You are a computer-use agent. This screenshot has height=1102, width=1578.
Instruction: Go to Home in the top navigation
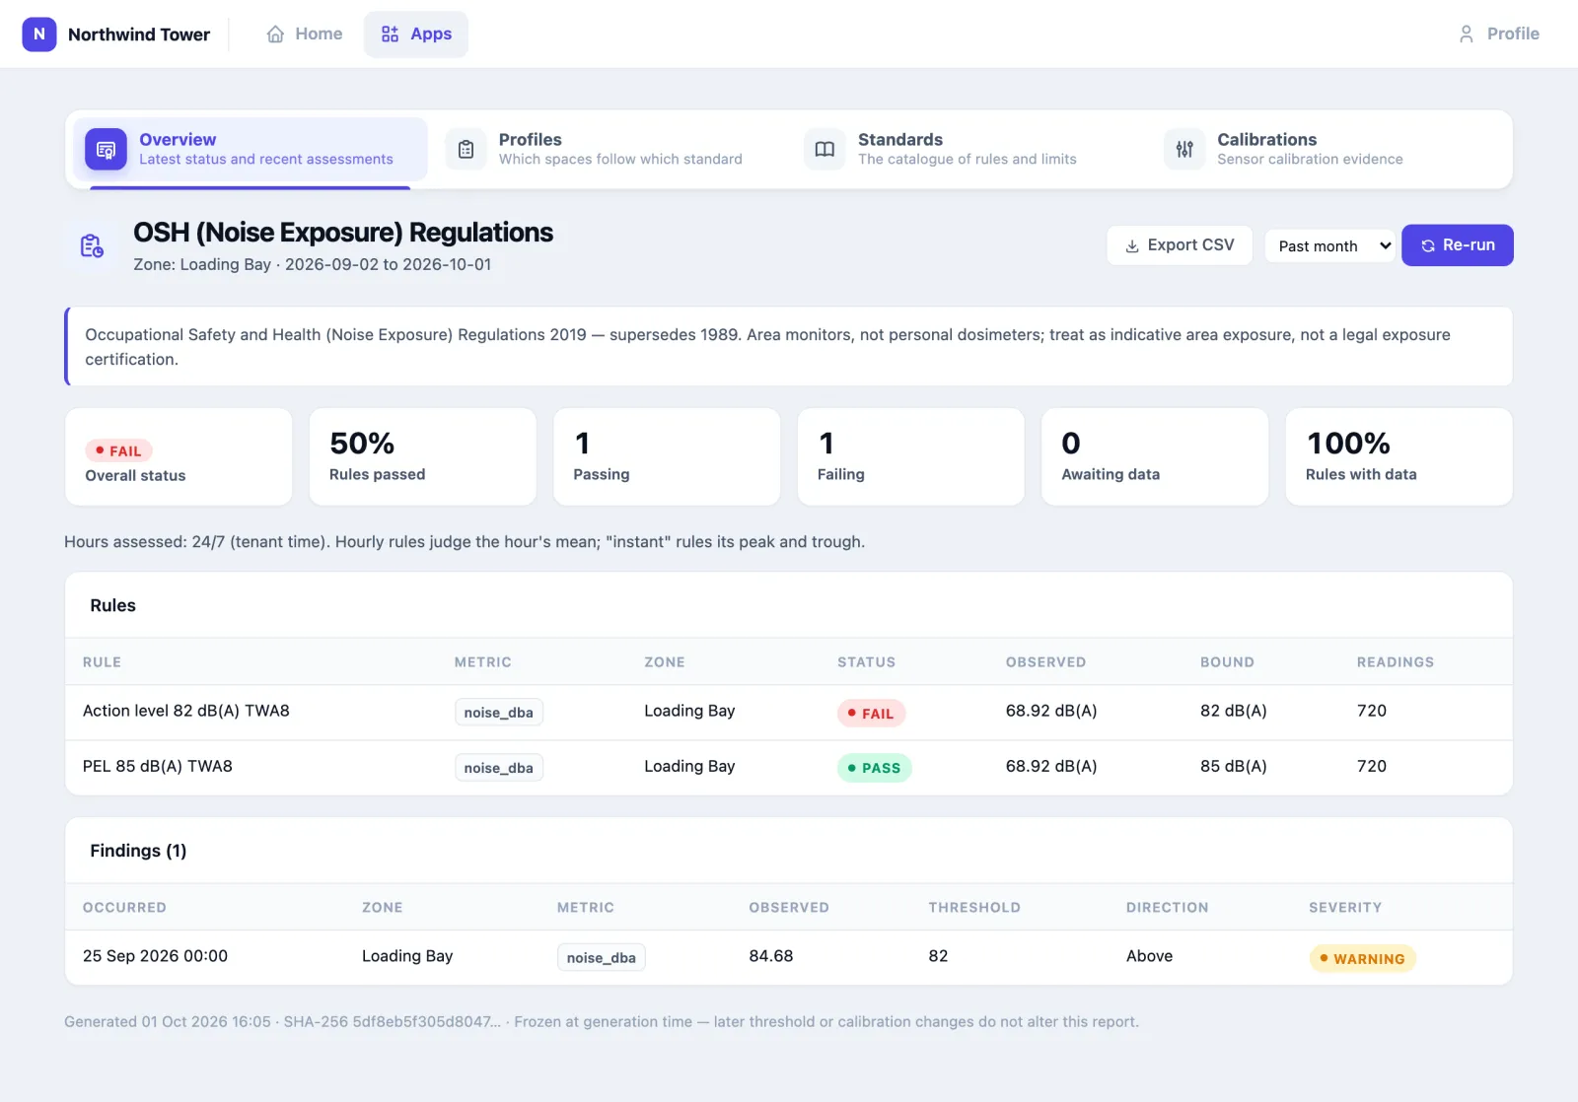[305, 34]
